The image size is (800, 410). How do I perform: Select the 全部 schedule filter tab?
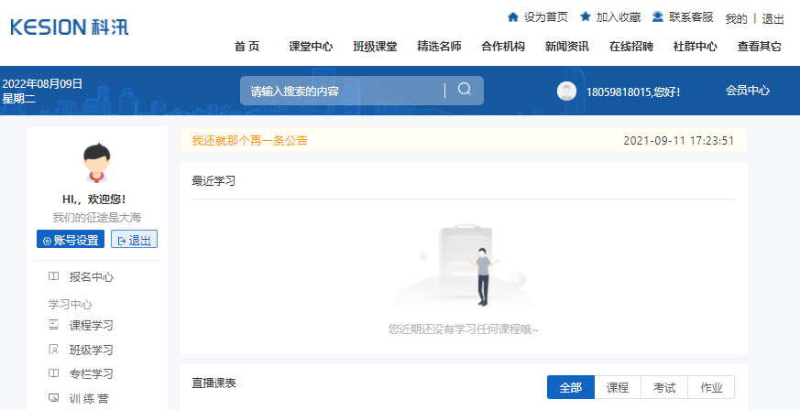click(x=570, y=387)
